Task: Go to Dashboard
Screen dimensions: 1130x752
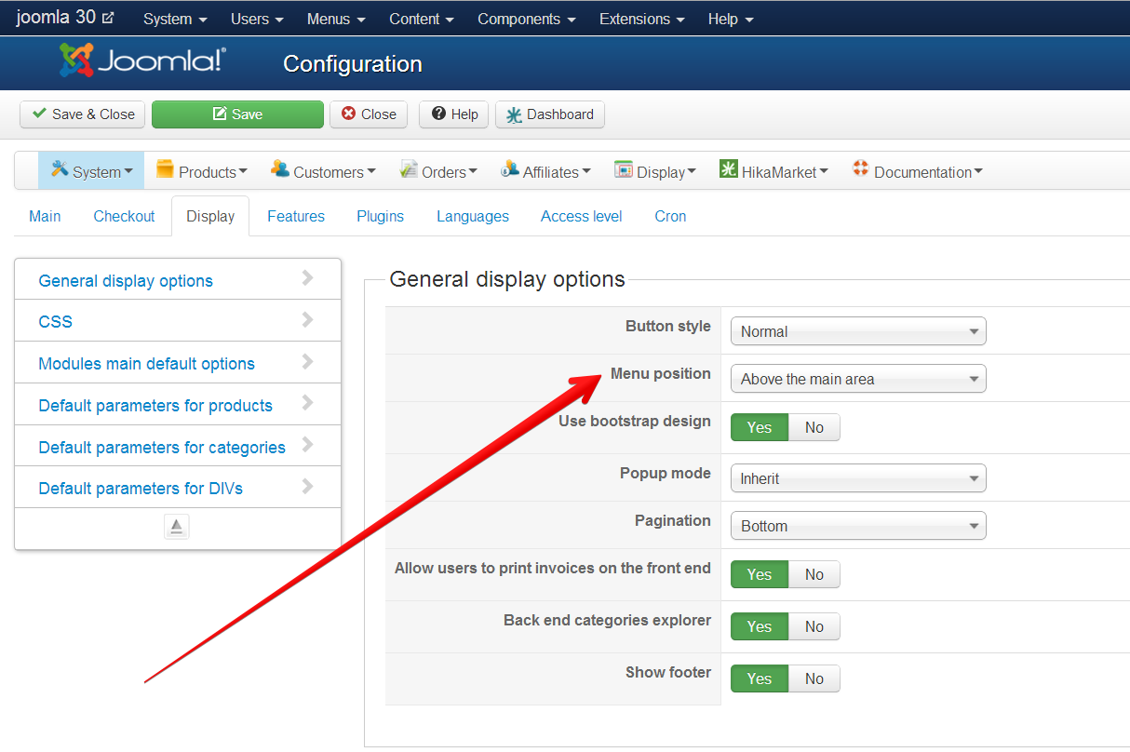Action: pos(550,114)
